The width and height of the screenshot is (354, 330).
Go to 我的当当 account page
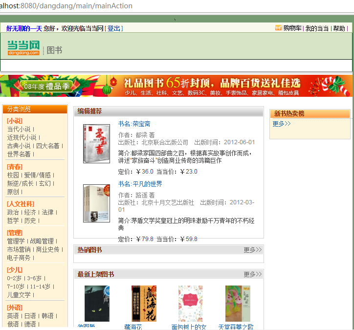coord(317,28)
